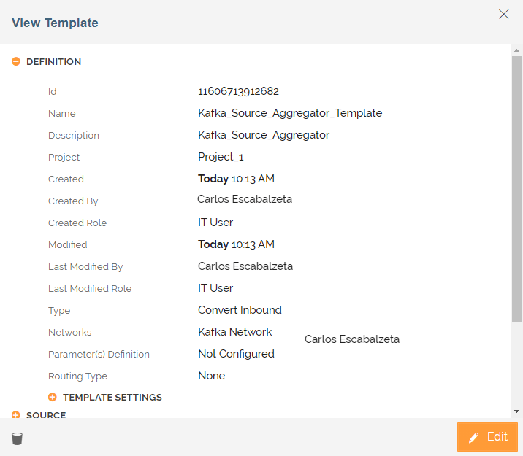Click the Kafka_Source_Aggregator_Template name value

tap(290, 114)
